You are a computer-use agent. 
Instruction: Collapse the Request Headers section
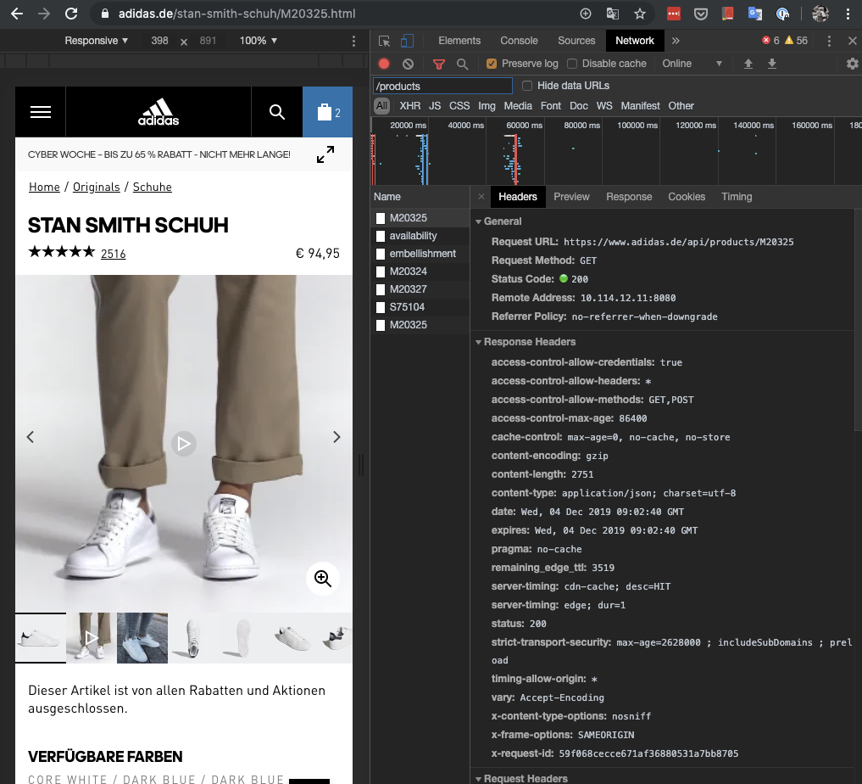478,779
